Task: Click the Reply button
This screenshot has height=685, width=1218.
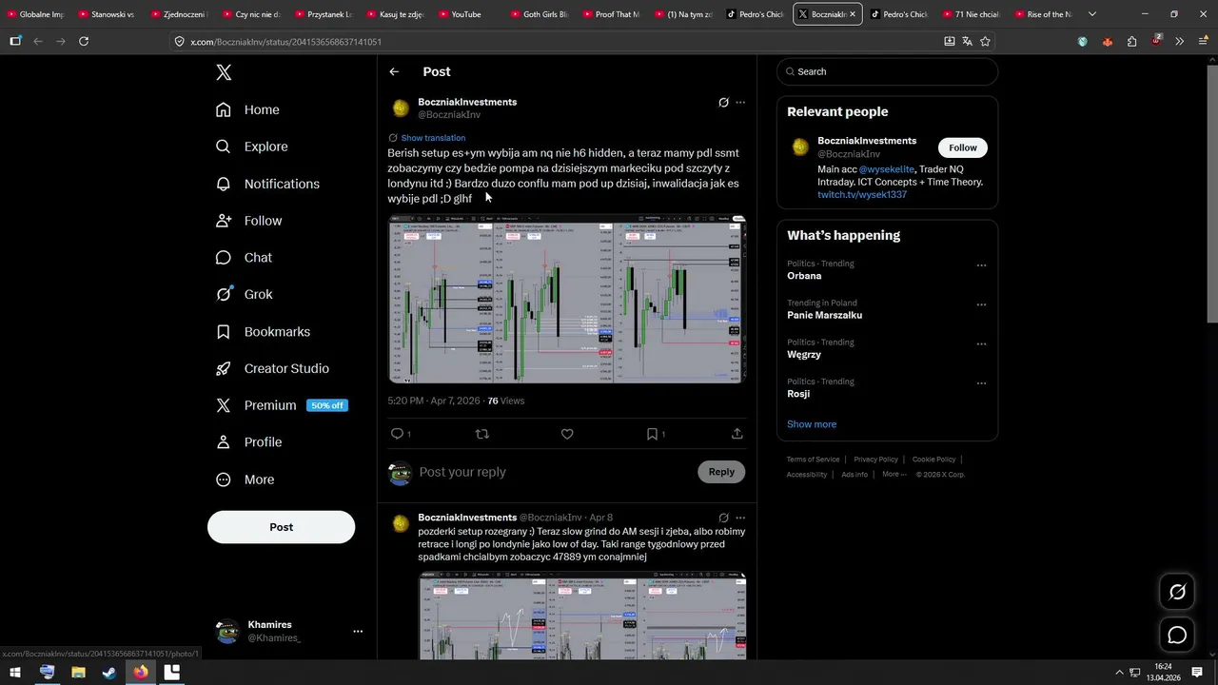Action: 721,472
